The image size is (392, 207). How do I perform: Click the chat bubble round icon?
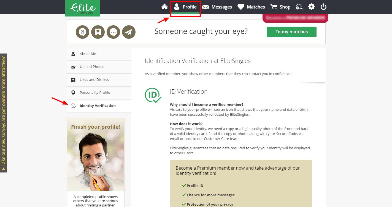tap(113, 32)
